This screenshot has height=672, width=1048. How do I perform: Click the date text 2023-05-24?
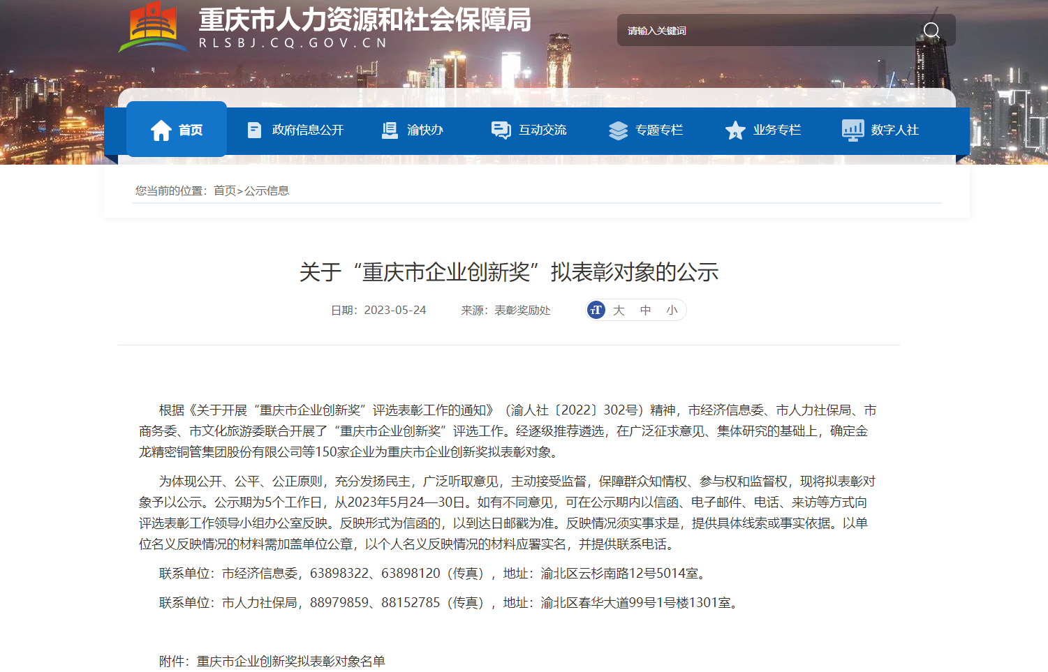pyautogui.click(x=395, y=311)
